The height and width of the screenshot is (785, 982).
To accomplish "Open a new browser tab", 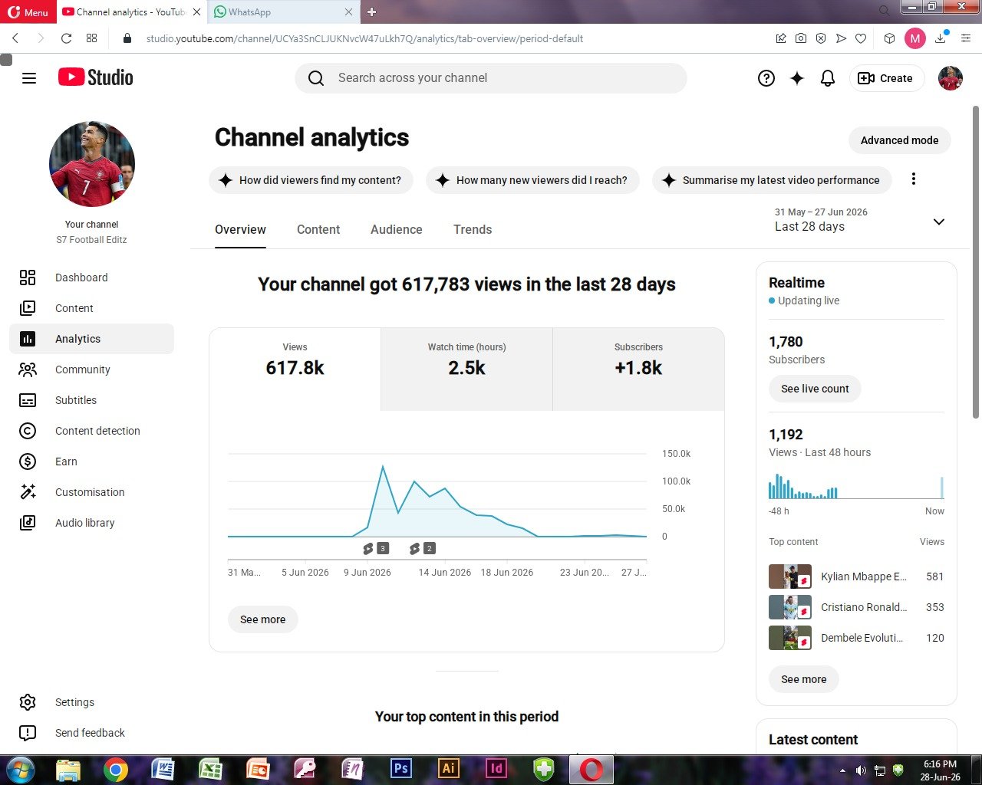I will pyautogui.click(x=372, y=12).
